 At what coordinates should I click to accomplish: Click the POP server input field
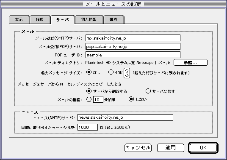(x=133, y=46)
